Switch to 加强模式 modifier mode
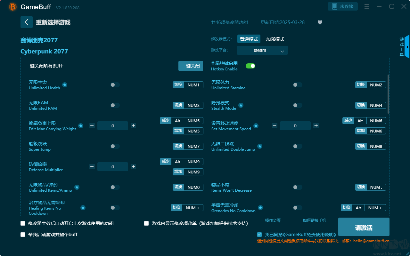 (x=275, y=39)
